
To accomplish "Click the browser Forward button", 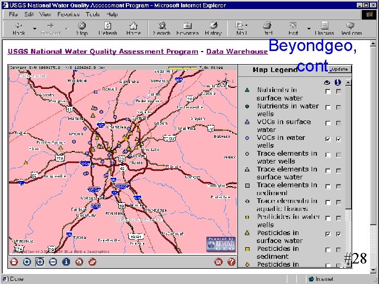I will pyautogui.click(x=51, y=29).
